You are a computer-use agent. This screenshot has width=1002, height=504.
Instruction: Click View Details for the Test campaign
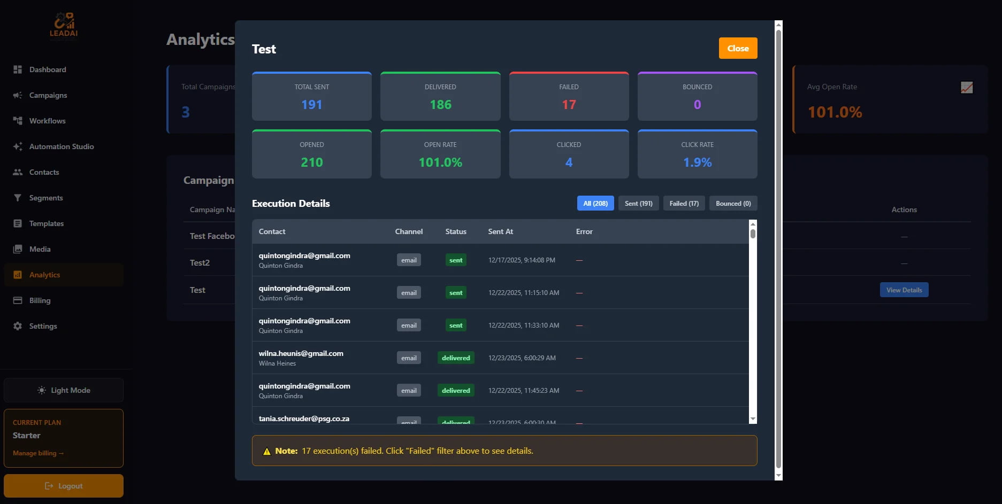tap(904, 289)
